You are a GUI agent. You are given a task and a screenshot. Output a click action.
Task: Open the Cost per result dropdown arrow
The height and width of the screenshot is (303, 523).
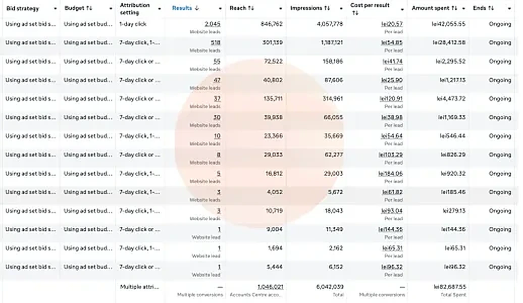(402, 10)
